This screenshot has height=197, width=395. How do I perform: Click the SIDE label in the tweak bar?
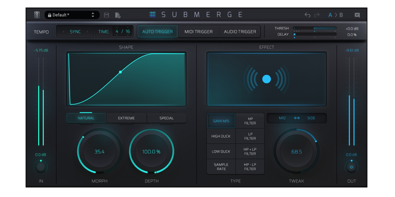[311, 118]
